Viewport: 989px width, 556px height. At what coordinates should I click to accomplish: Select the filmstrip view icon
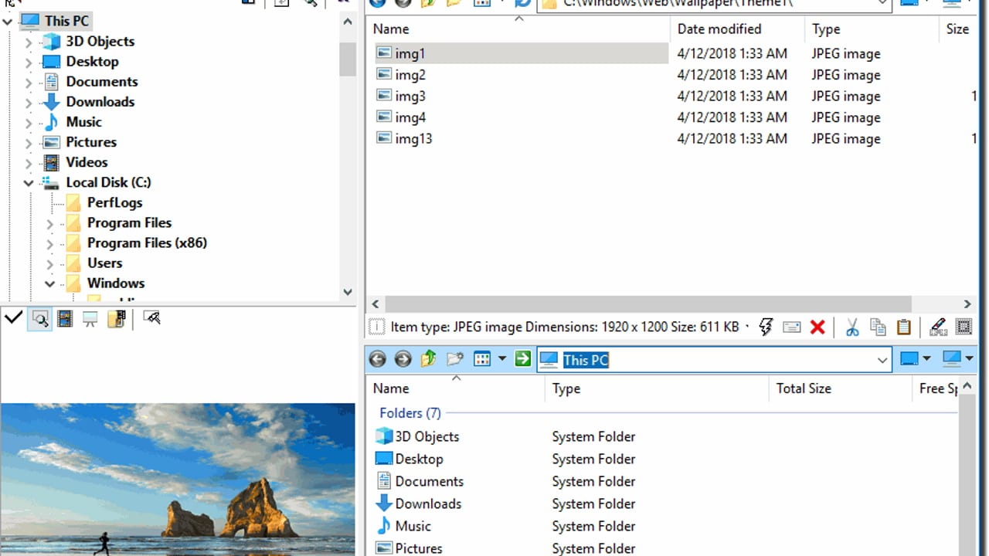[65, 318]
